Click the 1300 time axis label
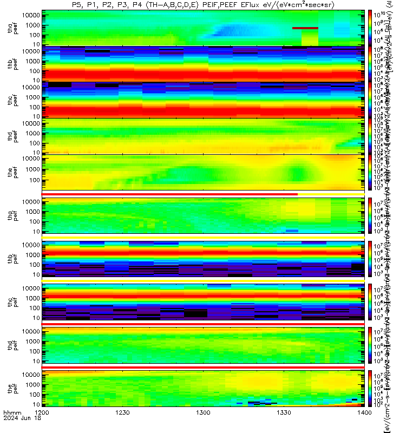The image size is (406, 433). point(203,412)
